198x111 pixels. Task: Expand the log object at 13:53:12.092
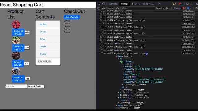tap(115, 20)
